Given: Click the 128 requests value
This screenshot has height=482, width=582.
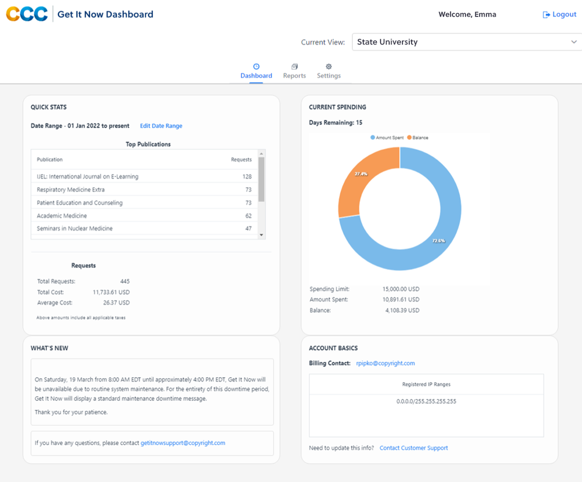Looking at the screenshot, I should pyautogui.click(x=247, y=176).
